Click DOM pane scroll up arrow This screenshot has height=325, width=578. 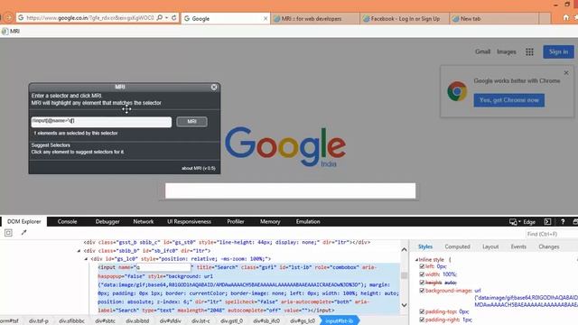coord(404,250)
